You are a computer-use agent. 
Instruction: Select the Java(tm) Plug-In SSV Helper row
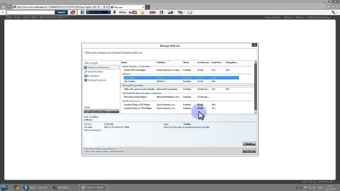pyautogui.click(x=181, y=105)
